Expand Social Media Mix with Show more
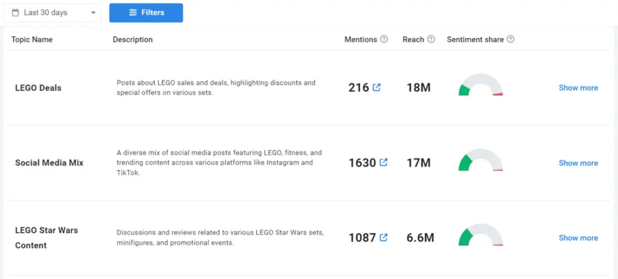This screenshot has width=618, height=279. [578, 163]
